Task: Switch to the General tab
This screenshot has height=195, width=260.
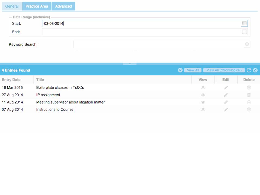Action: pos(12,6)
